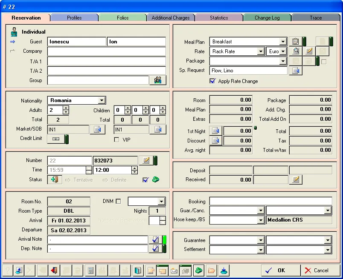Image resolution: width=343 pixels, height=279 pixels.
Task: Toggle the Apply Rate Change checkbox
Action: coord(212,81)
